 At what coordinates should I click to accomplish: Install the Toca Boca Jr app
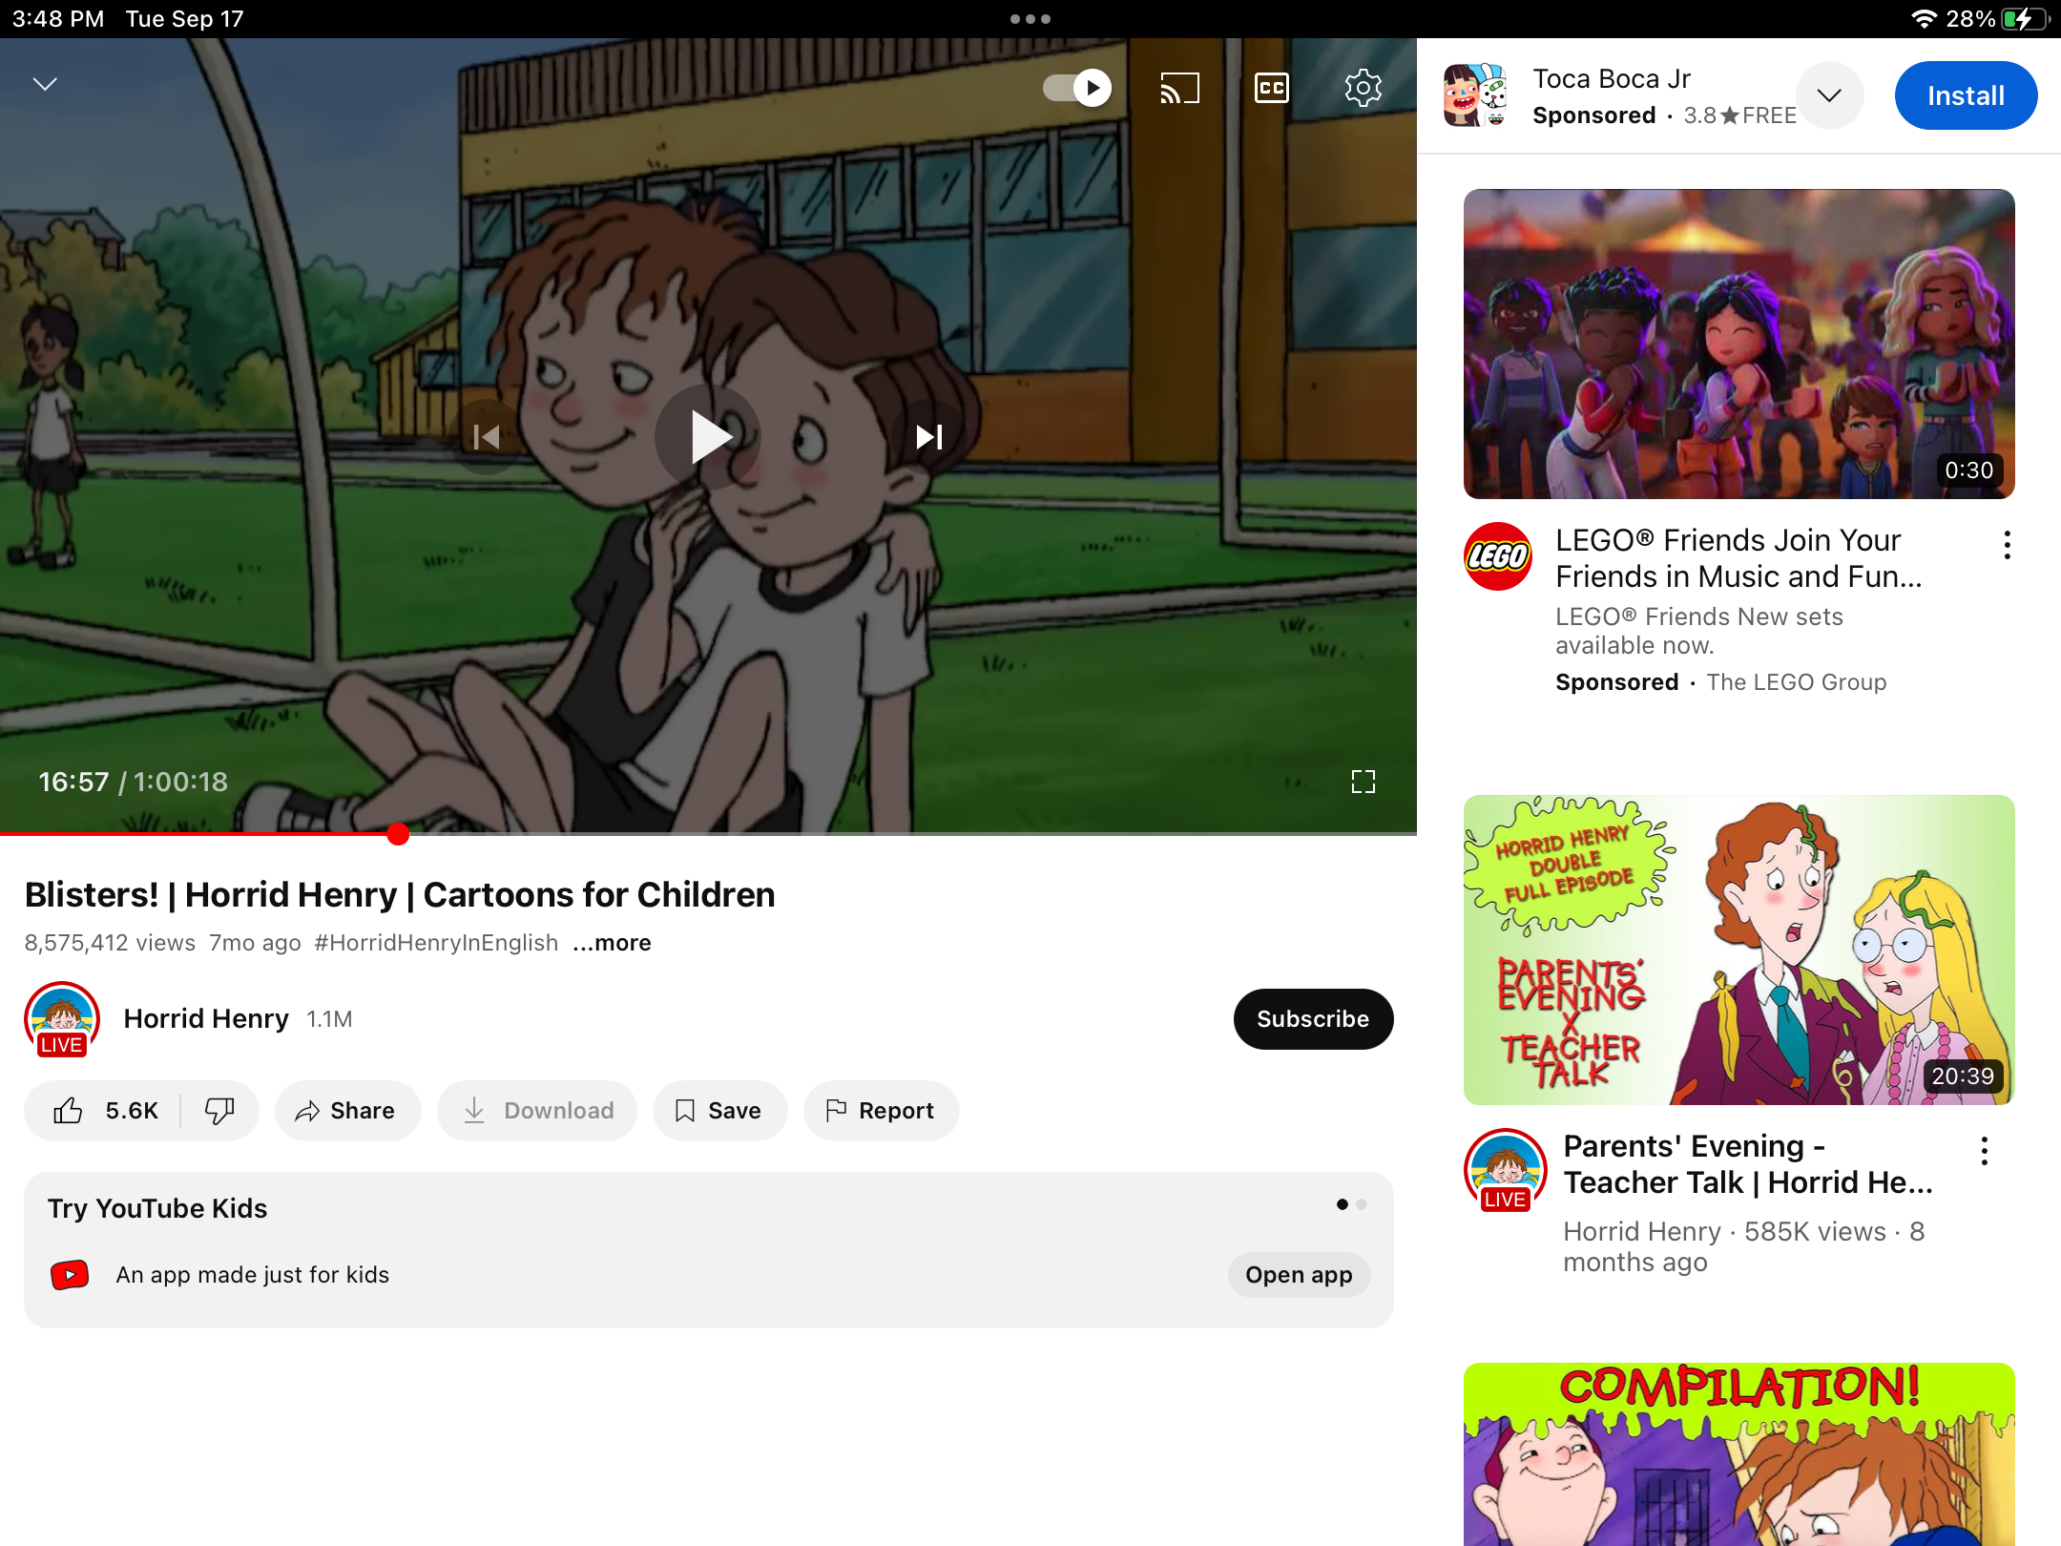point(1965,95)
